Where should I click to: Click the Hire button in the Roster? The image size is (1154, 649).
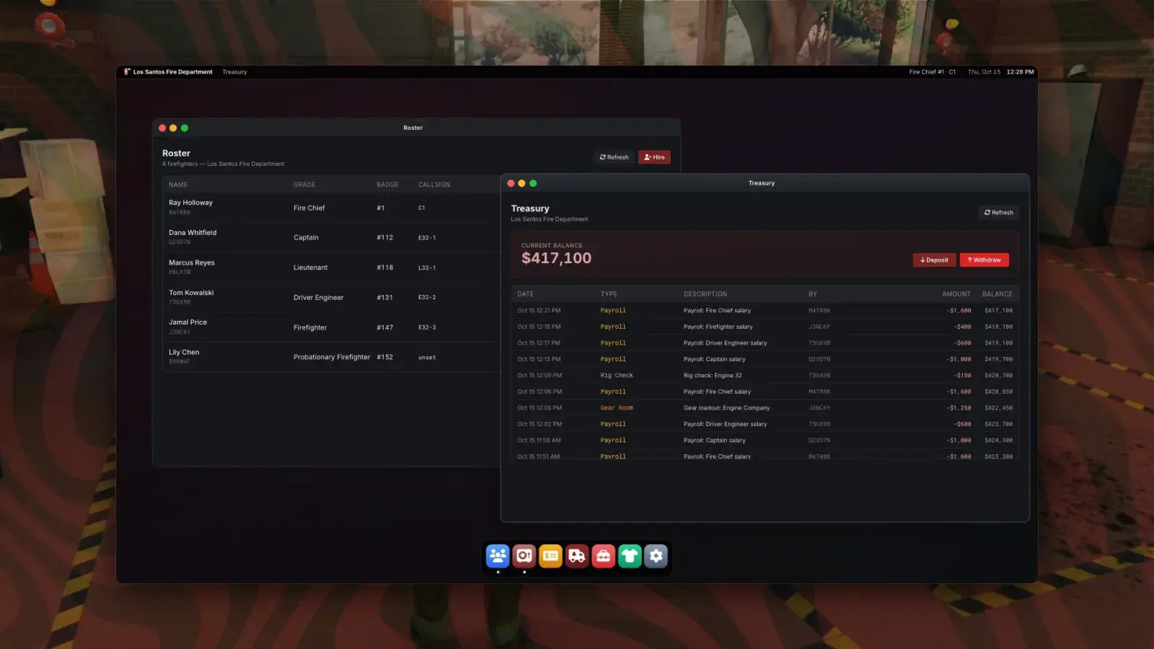654,157
